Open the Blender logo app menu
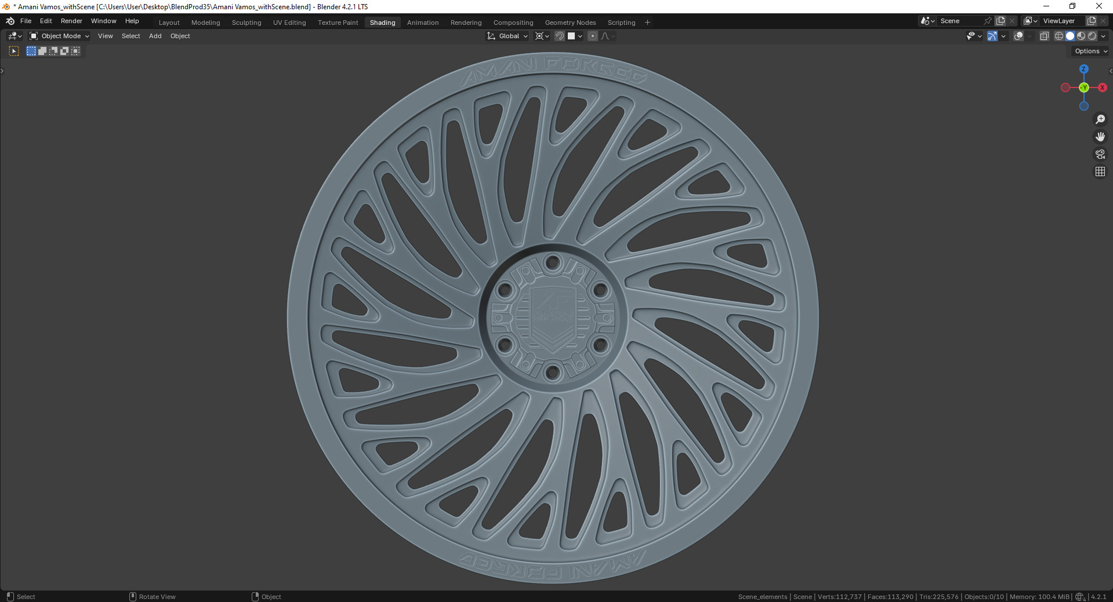This screenshot has width=1113, height=602. 10,21
